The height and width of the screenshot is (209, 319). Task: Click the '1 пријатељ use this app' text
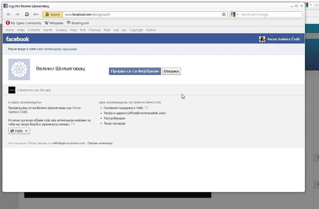pyautogui.click(x=34, y=90)
